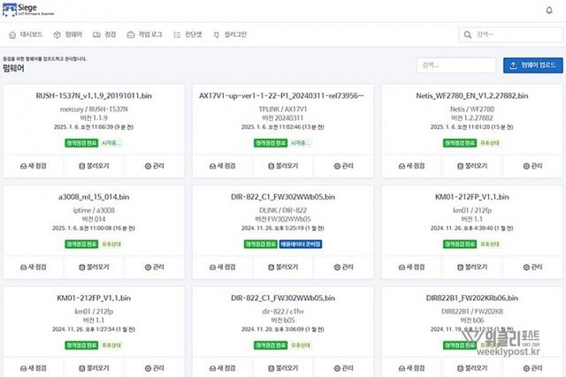Click the notification bell icon

pyautogui.click(x=548, y=10)
